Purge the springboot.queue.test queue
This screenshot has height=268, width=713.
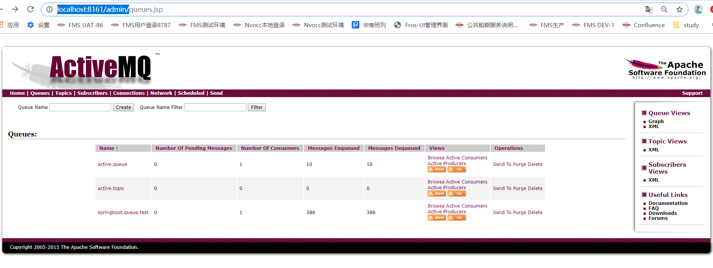click(519, 213)
